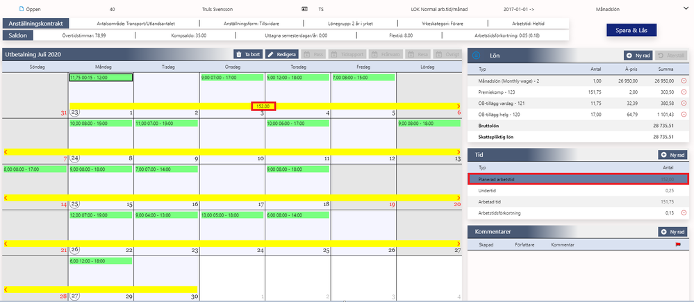The height and width of the screenshot is (302, 694).
Task: Click the Resa toolbar button
Action: click(418, 54)
